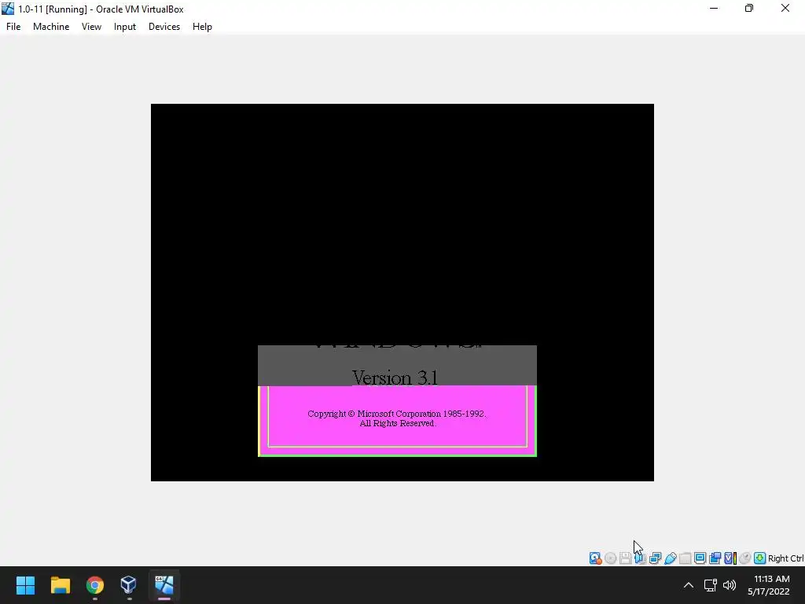Click the display monitor status icon
Viewport: 805px width, 604px height.
[700, 558]
